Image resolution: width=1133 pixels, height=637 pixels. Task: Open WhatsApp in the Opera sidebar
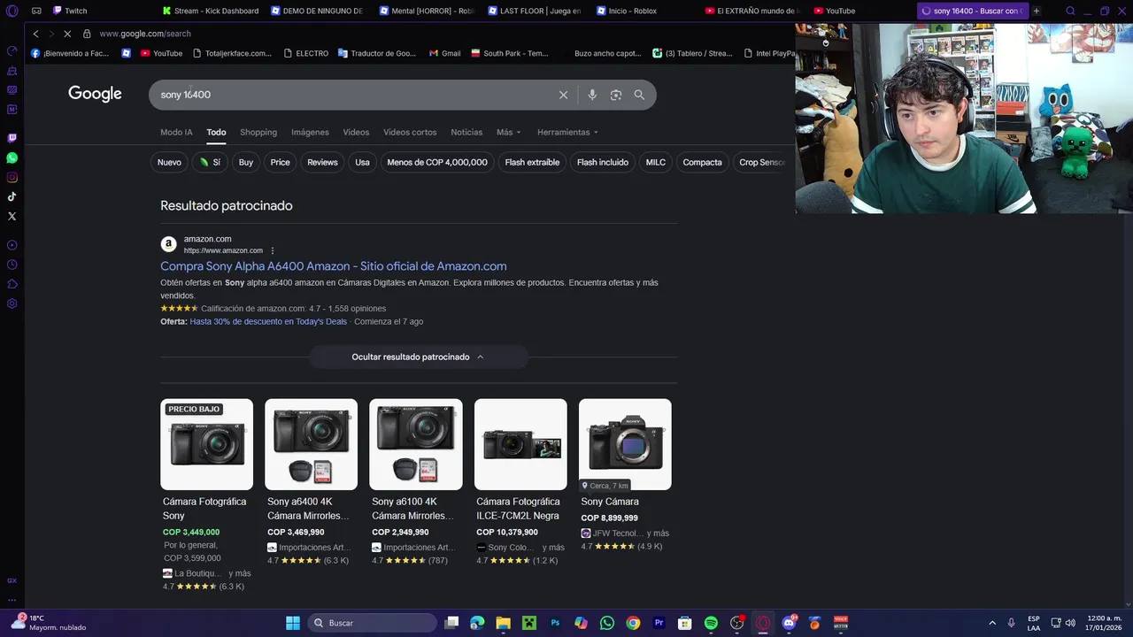coord(12,157)
